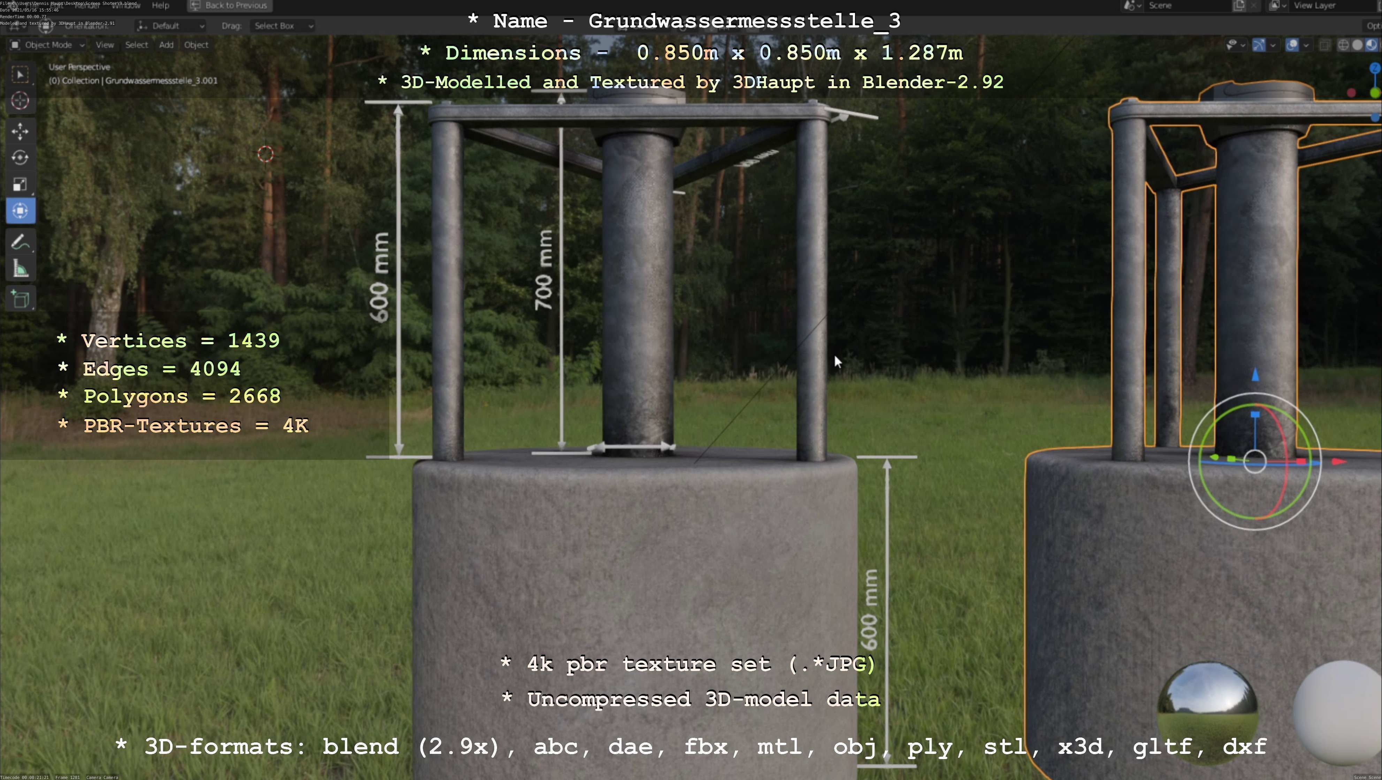The height and width of the screenshot is (780, 1382).
Task: Activate the highlighted Transform tool
Action: pyautogui.click(x=20, y=211)
